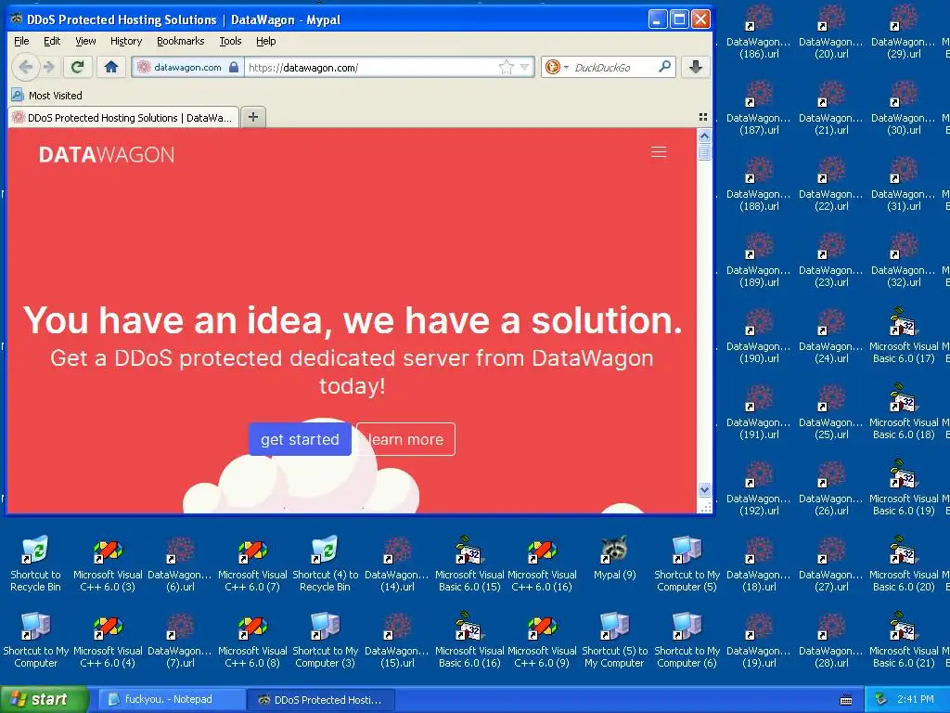This screenshot has width=950, height=713.
Task: Open the History menu
Action: 126,41
